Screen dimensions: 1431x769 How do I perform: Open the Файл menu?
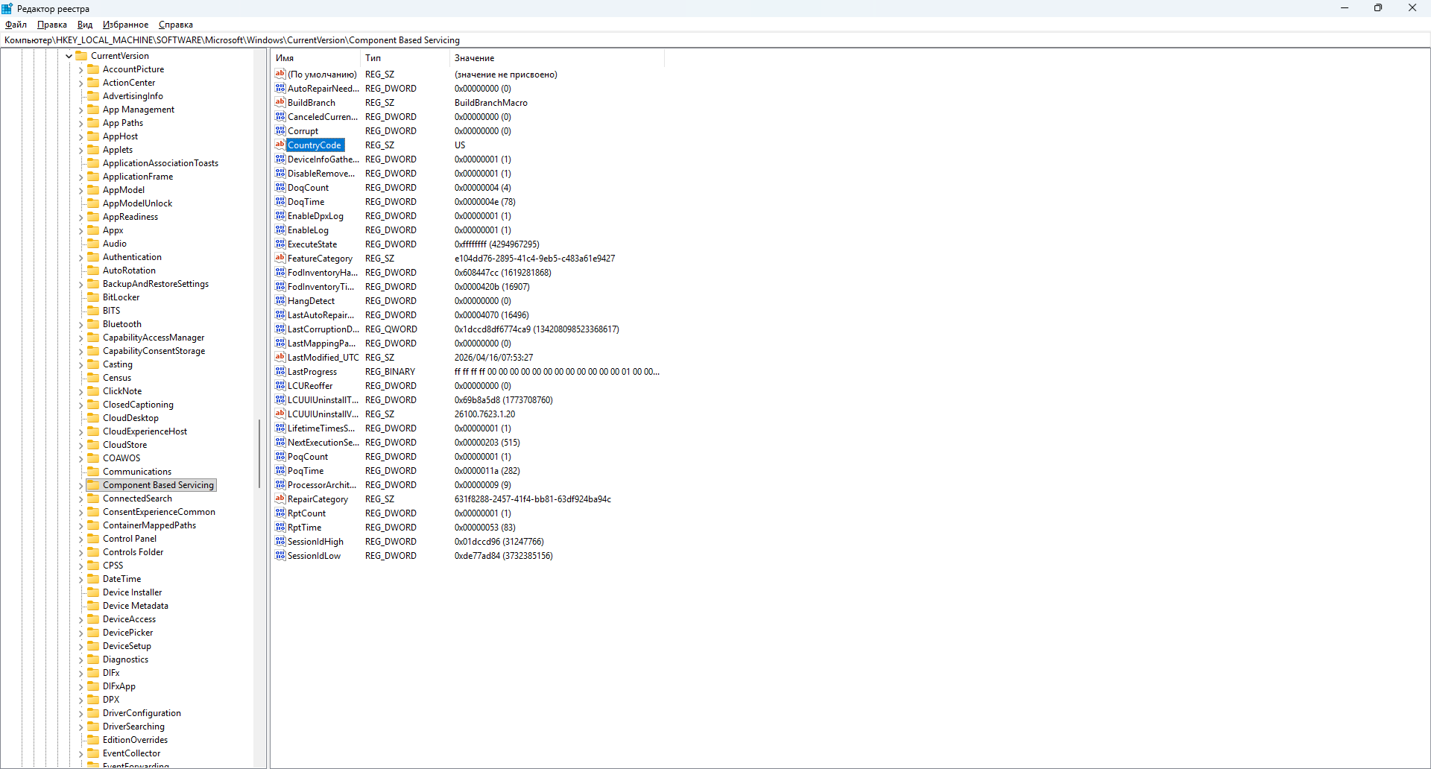tap(16, 25)
